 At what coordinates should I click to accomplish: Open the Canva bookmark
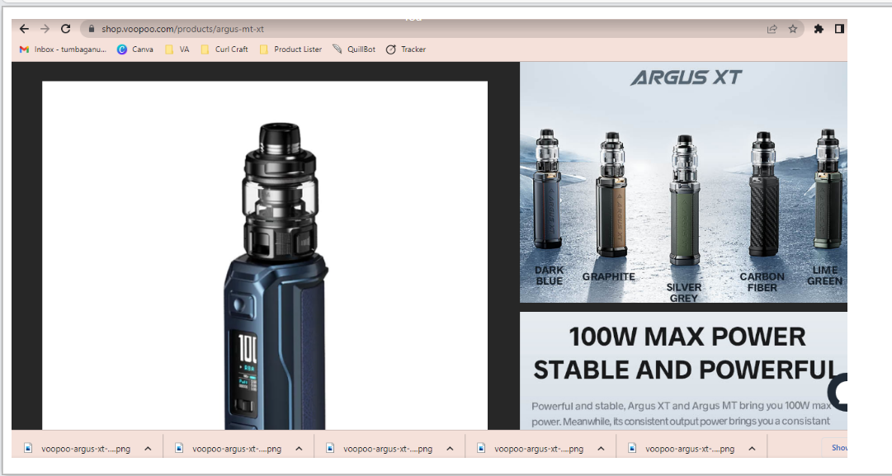pyautogui.click(x=135, y=49)
